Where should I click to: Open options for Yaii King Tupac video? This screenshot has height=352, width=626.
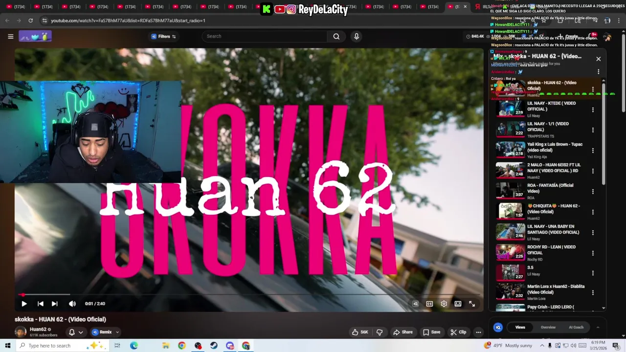[x=593, y=151]
